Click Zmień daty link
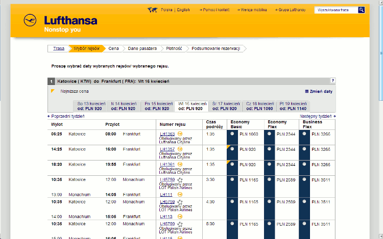This screenshot has height=239, width=383. 321,91
